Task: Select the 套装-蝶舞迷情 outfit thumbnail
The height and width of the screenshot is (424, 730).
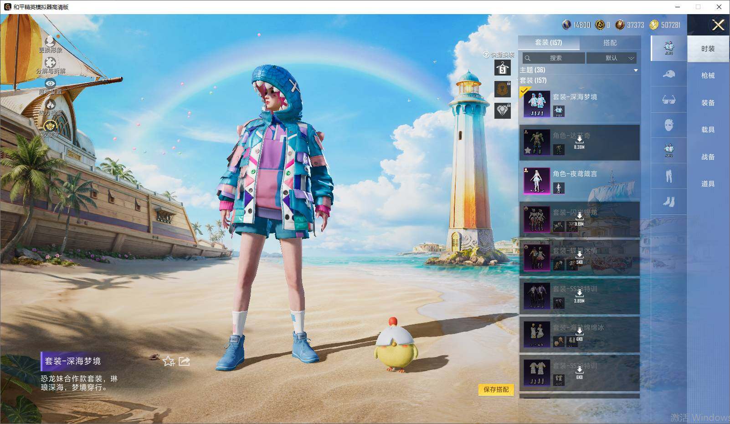Action: pyautogui.click(x=537, y=257)
